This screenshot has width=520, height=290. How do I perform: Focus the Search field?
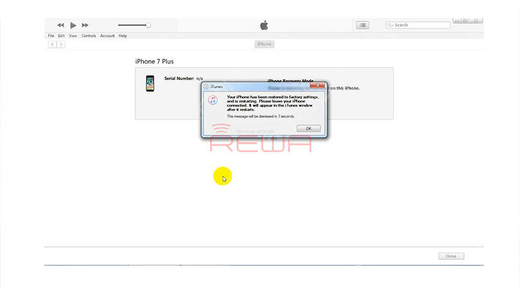418,25
